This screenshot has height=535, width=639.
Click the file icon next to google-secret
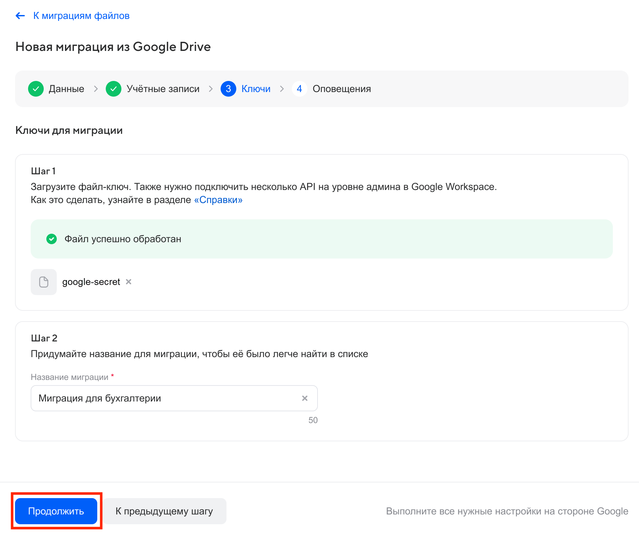(44, 282)
